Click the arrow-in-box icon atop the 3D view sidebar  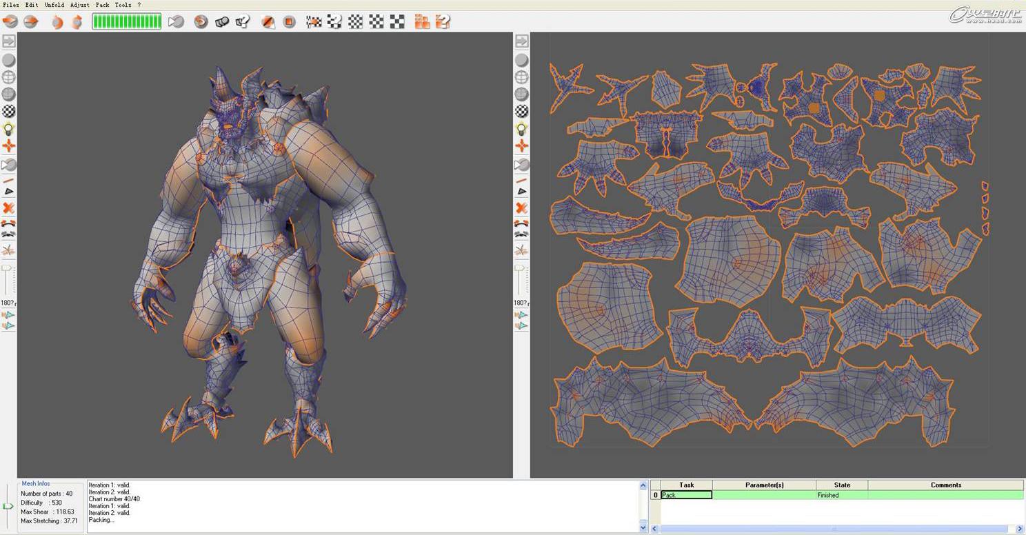tap(9, 41)
